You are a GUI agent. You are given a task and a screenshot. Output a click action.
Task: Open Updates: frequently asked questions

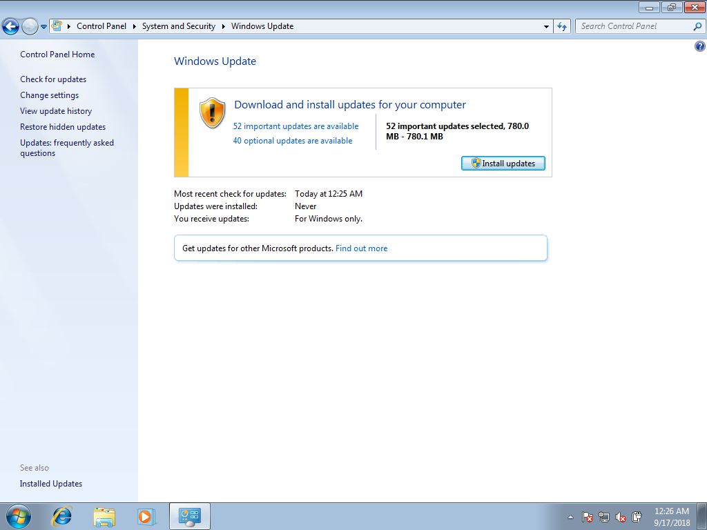click(67, 148)
